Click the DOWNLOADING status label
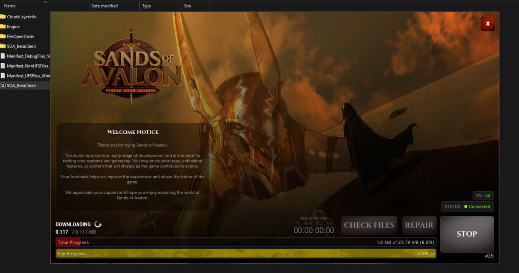The height and width of the screenshot is (273, 519). pyautogui.click(x=73, y=225)
